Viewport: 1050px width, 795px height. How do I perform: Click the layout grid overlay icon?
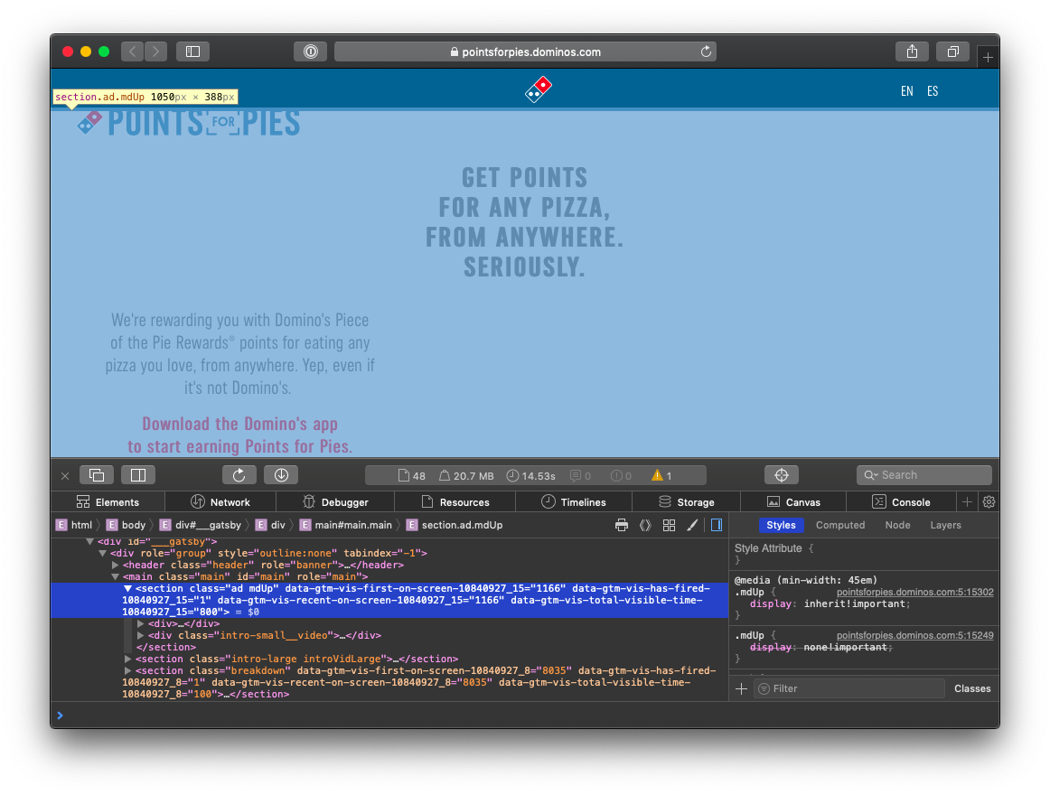(669, 524)
